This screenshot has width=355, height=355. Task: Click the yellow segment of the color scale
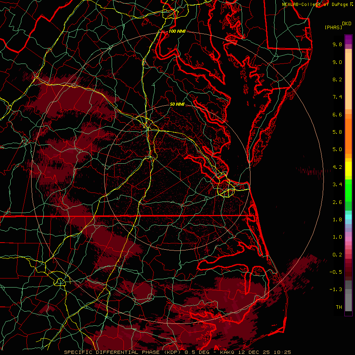[348, 169]
